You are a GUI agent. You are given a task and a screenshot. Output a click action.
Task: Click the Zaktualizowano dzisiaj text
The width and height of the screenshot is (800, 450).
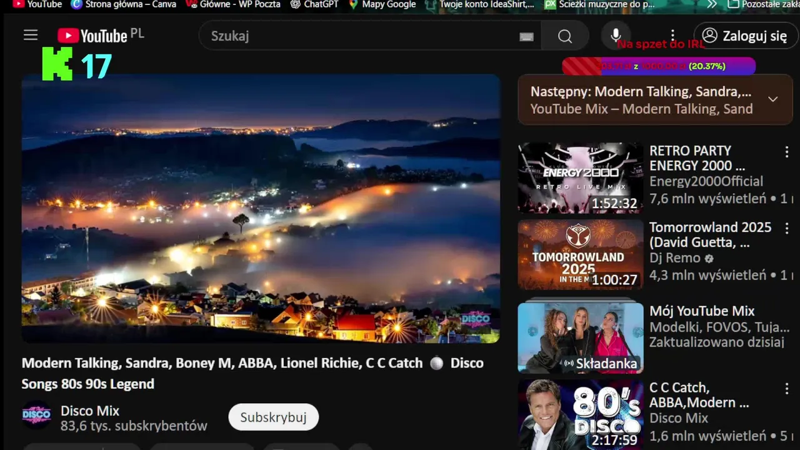tap(717, 342)
